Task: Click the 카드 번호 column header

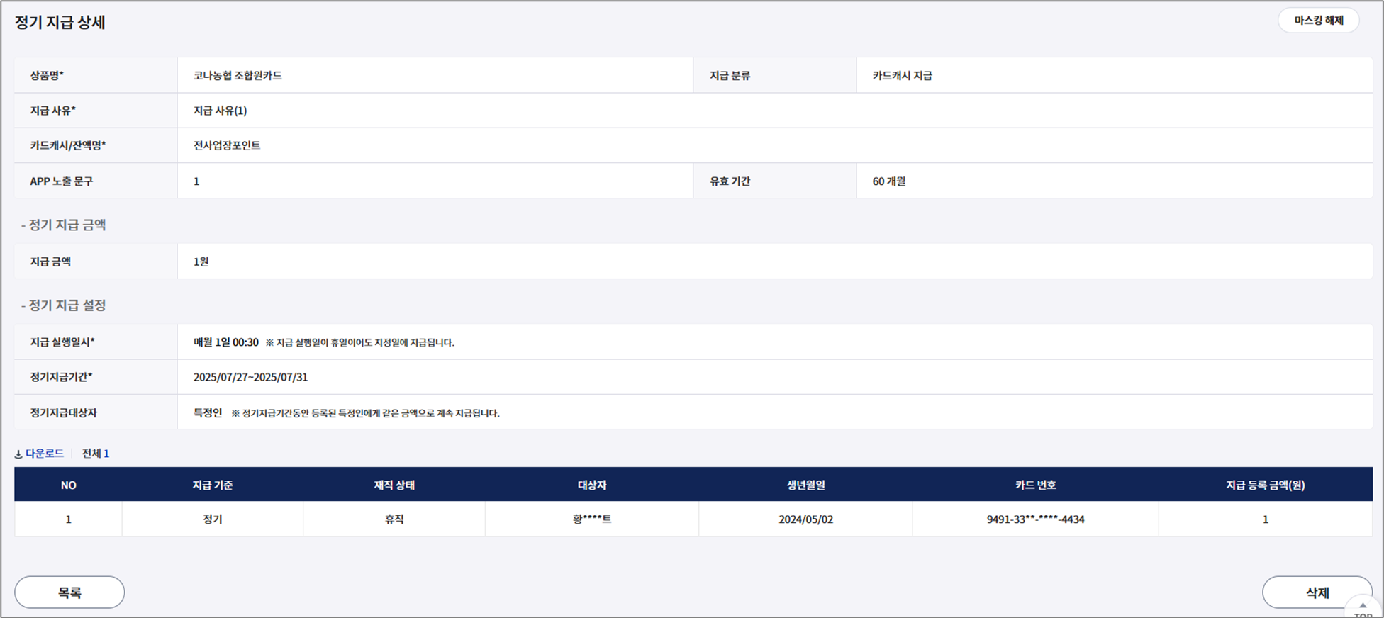Action: (x=1035, y=485)
